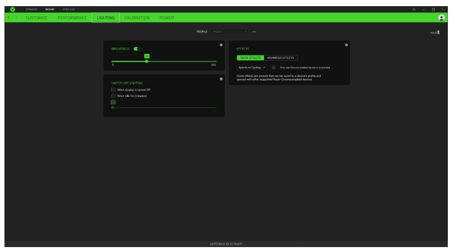Click the device name in the footer bar

(x=226, y=244)
